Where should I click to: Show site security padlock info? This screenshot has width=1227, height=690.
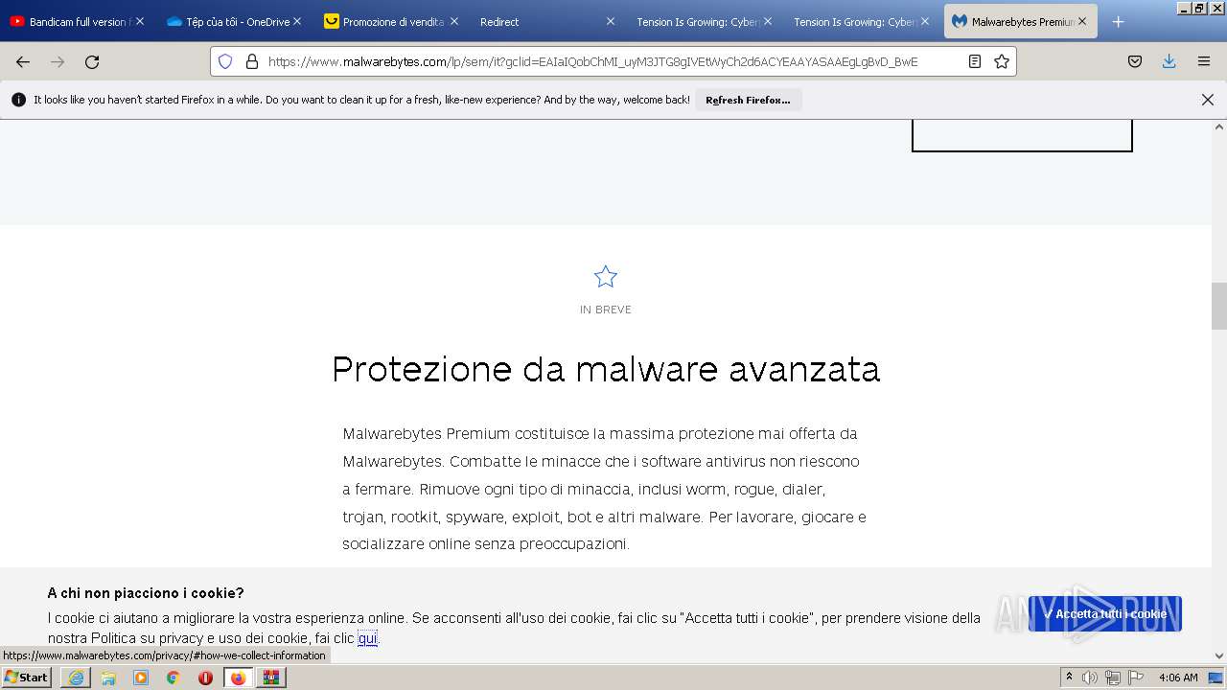coord(252,61)
